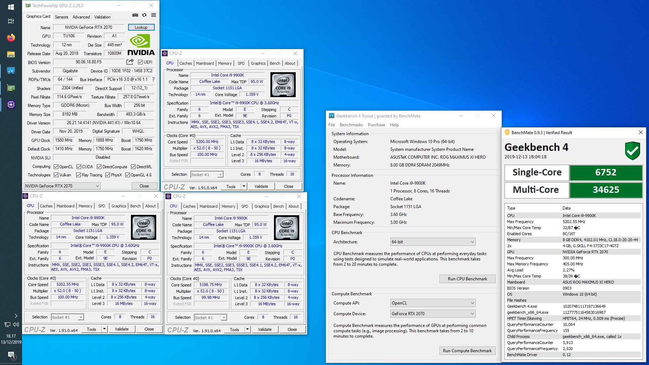This screenshot has height=365, width=649.
Task: Click the GPU-Z Close button
Action: click(x=144, y=186)
